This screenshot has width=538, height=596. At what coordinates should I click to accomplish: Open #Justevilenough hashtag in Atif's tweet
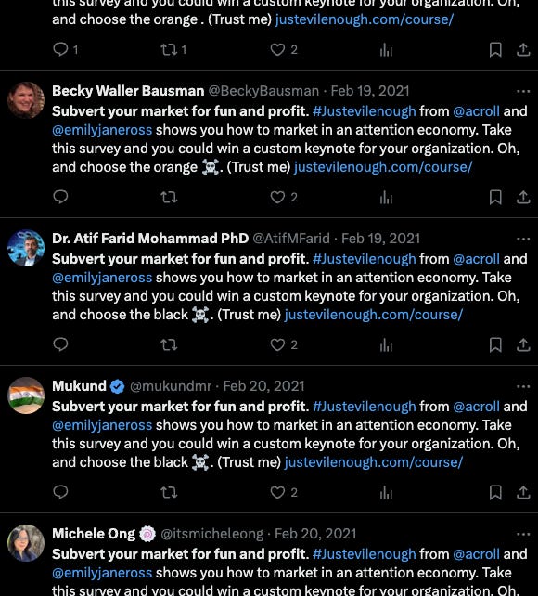(364, 259)
